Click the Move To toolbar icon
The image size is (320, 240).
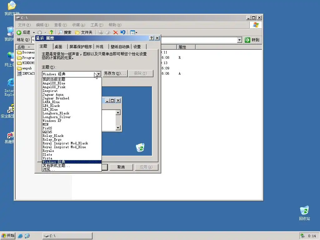click(x=101, y=32)
